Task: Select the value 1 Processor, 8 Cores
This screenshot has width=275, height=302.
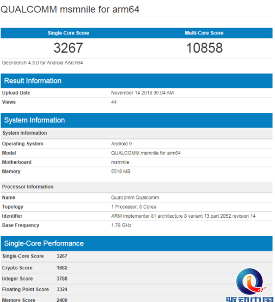Action: tap(133, 207)
